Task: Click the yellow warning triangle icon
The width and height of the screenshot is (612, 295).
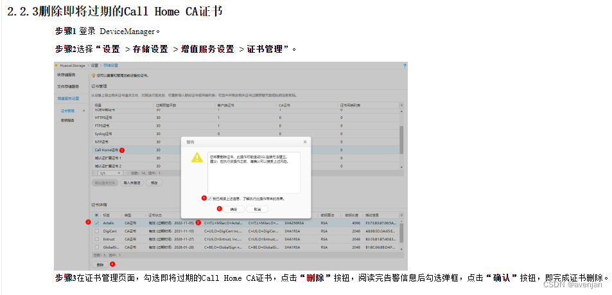Action: click(197, 158)
